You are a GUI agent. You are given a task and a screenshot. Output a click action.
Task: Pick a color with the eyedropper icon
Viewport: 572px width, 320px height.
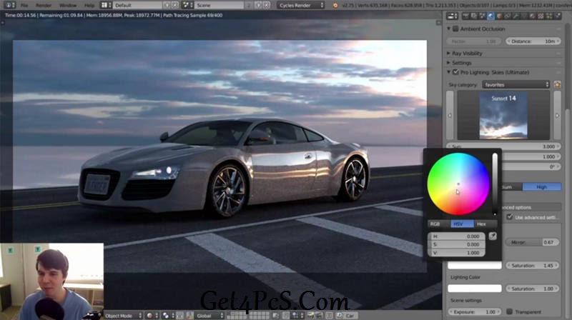[493, 236]
